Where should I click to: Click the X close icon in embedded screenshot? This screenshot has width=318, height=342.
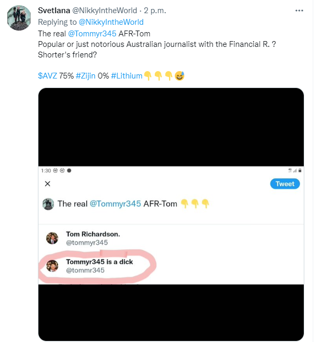(47, 184)
